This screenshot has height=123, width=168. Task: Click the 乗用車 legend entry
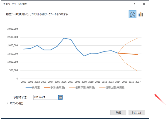33,87
